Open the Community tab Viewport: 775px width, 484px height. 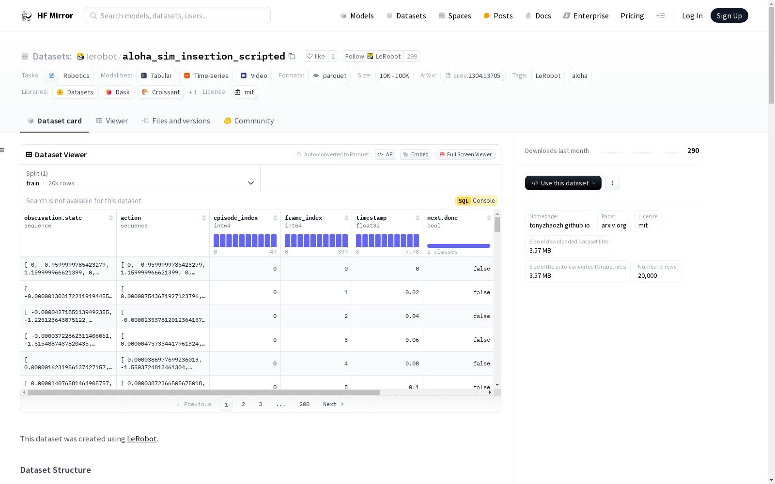[x=249, y=121]
